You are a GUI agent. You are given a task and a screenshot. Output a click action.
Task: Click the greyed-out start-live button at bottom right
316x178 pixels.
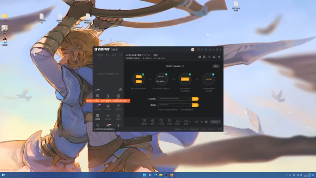point(215,122)
